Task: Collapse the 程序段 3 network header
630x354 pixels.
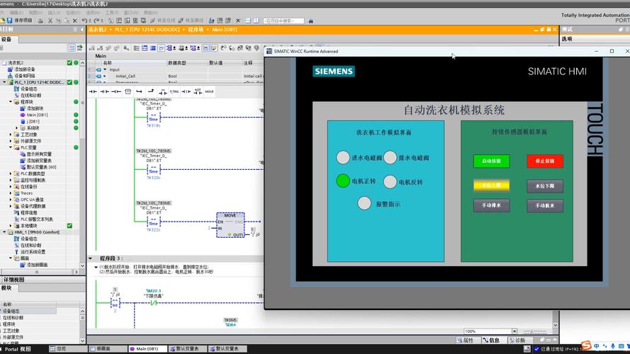Action: [x=89, y=258]
